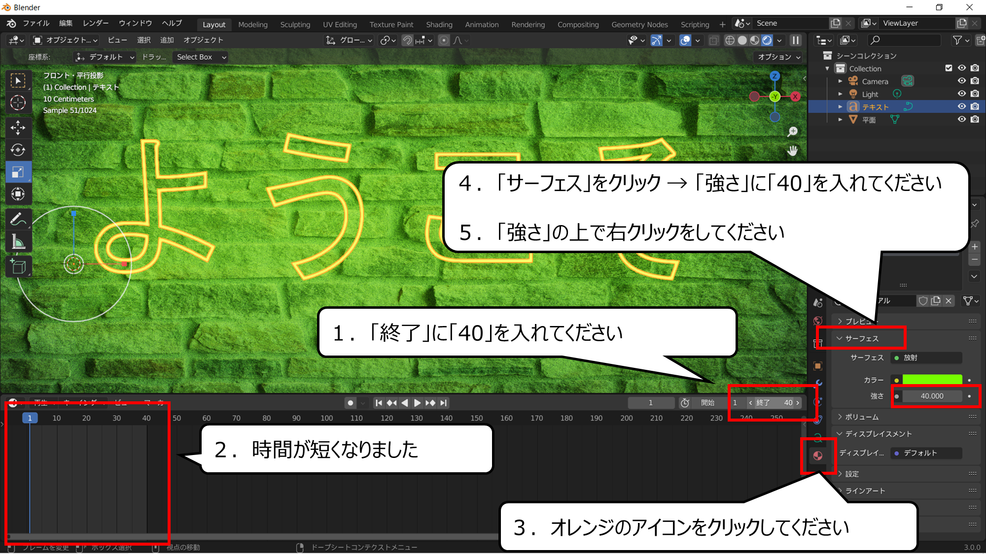Jump to the timeline end frame
986x554 pixels.
tap(444, 403)
